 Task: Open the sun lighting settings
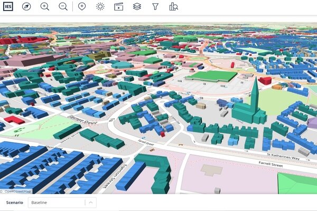point(100,6)
